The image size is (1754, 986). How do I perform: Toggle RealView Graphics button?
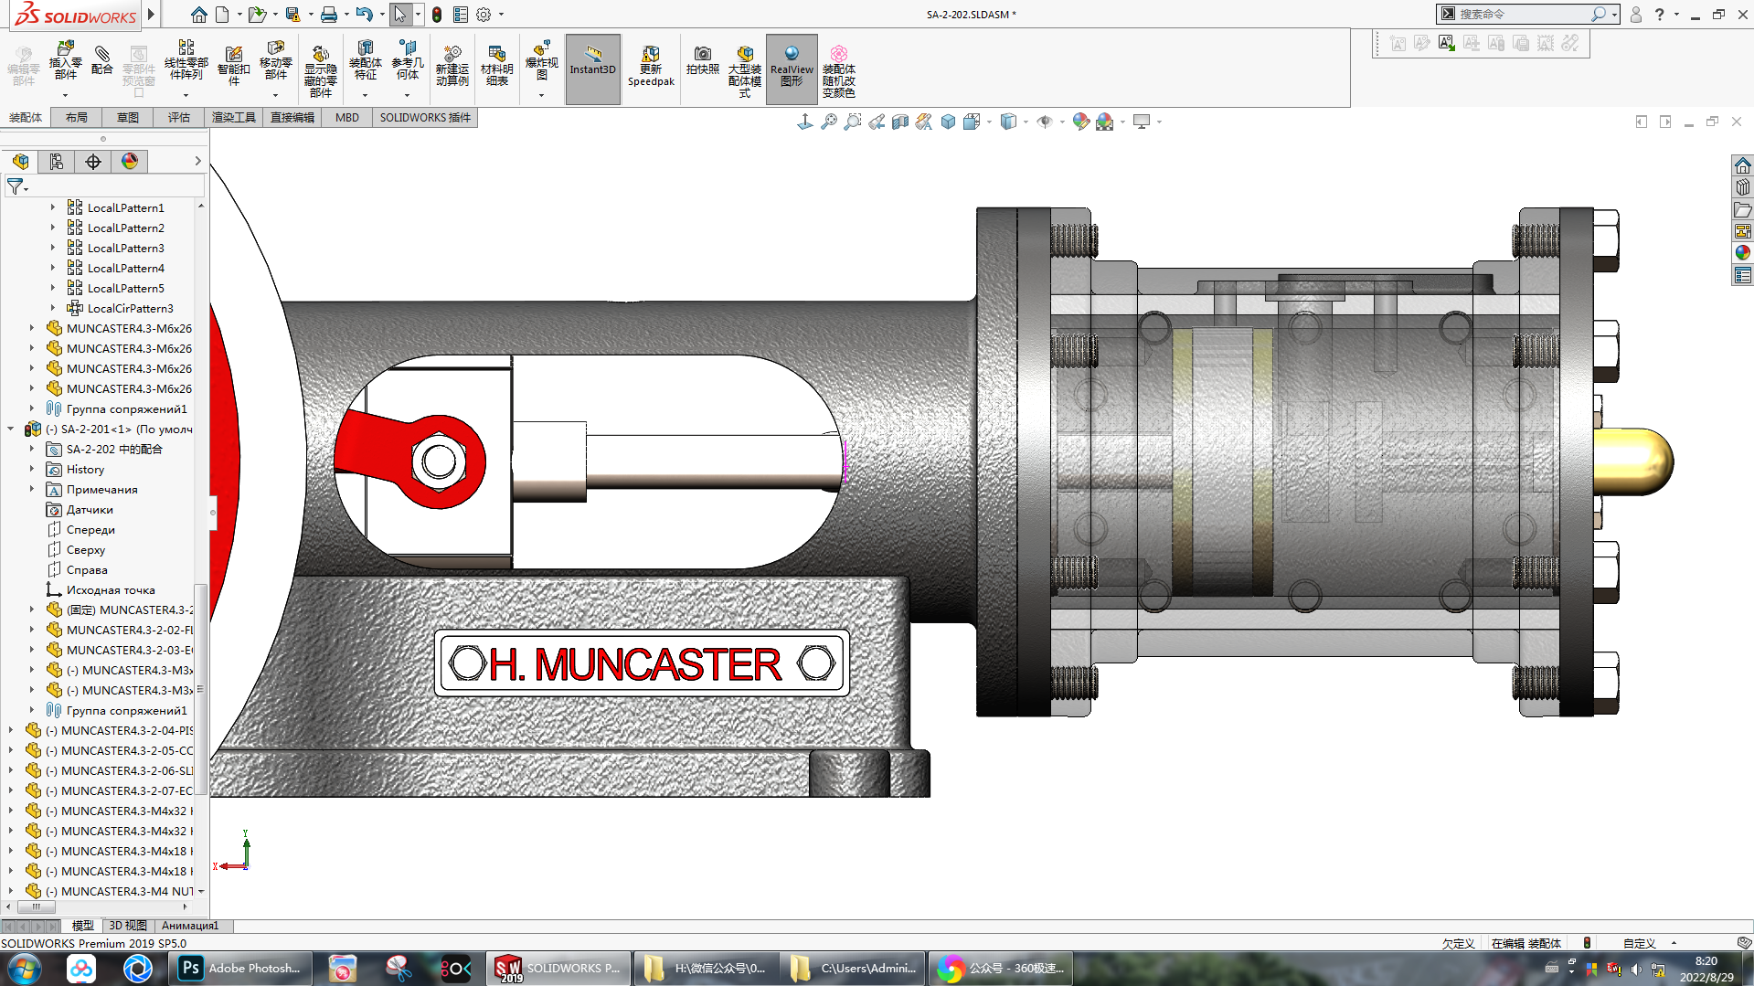(x=792, y=69)
